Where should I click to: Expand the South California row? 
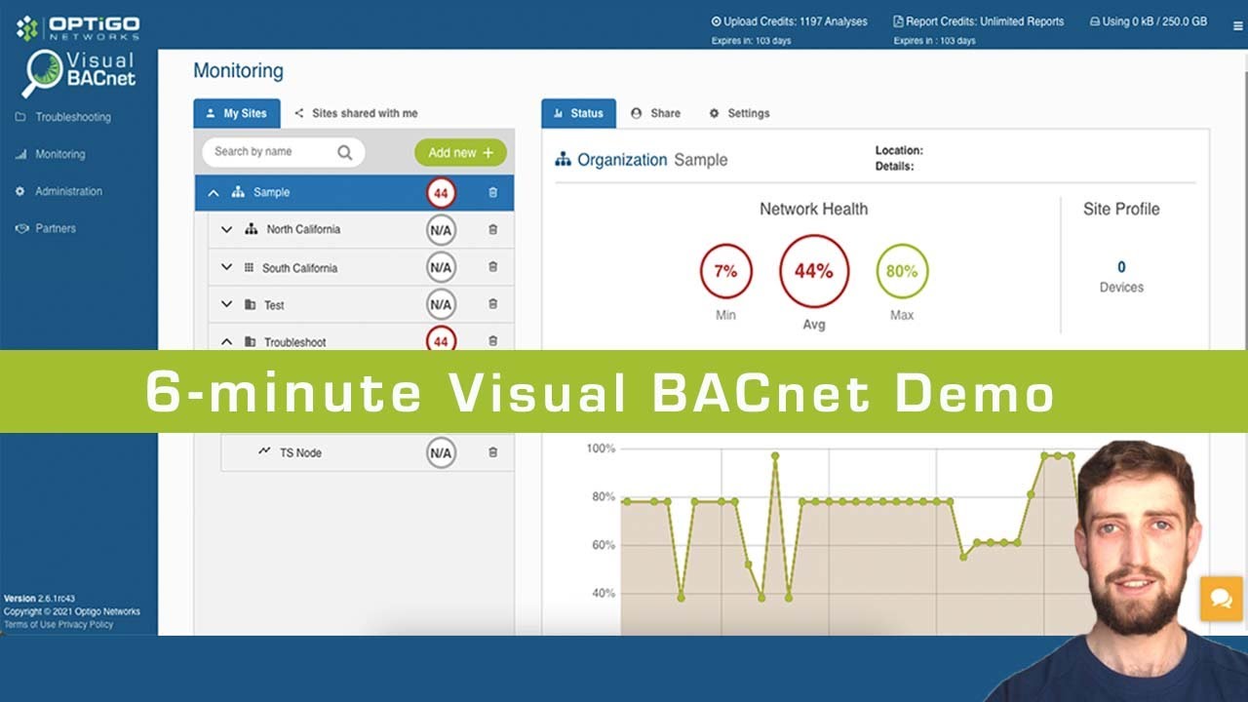227,267
